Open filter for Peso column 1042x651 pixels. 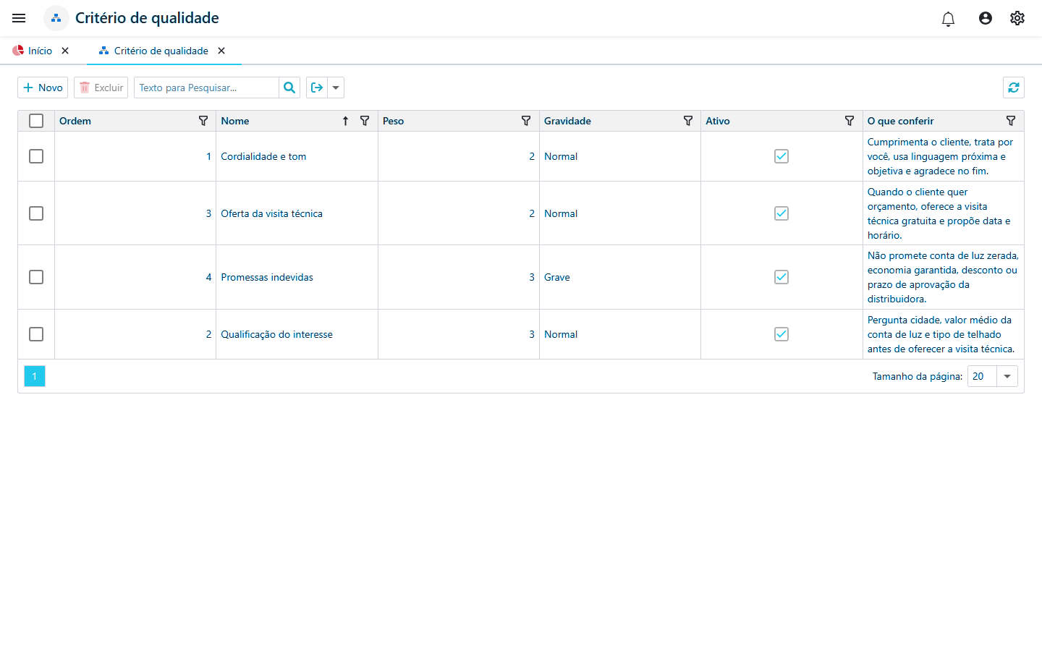[526, 121]
